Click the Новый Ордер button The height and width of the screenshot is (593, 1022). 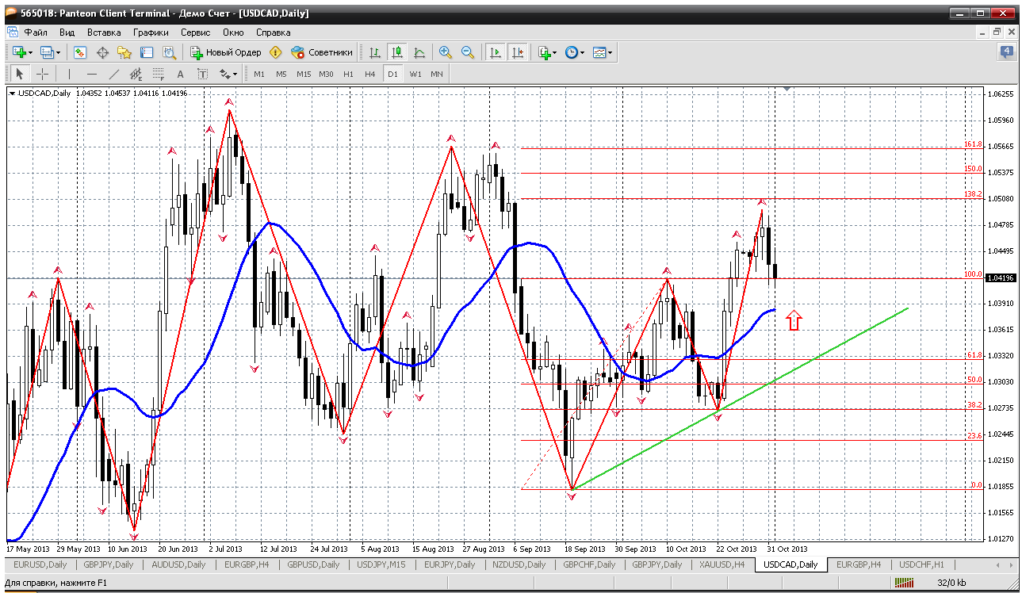tap(226, 52)
